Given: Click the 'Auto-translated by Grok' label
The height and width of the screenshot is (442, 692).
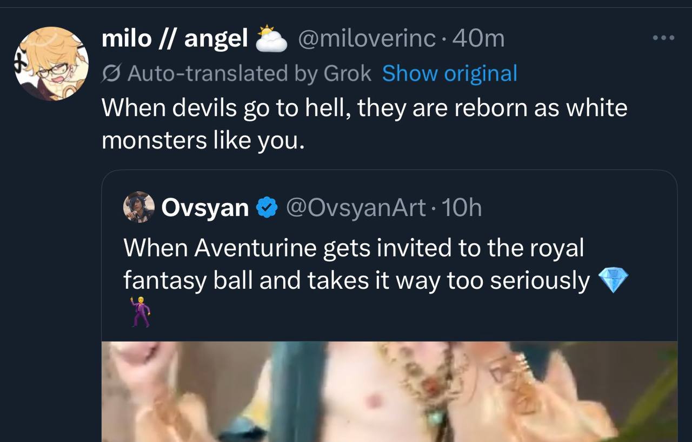Looking at the screenshot, I should [249, 73].
